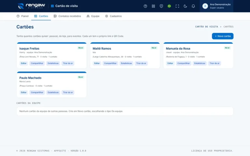
Task: Click the shield security icon
Action: coord(161,6)
